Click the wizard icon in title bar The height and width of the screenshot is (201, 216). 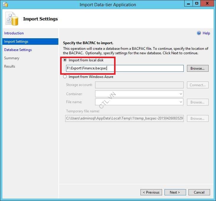point(5,4)
